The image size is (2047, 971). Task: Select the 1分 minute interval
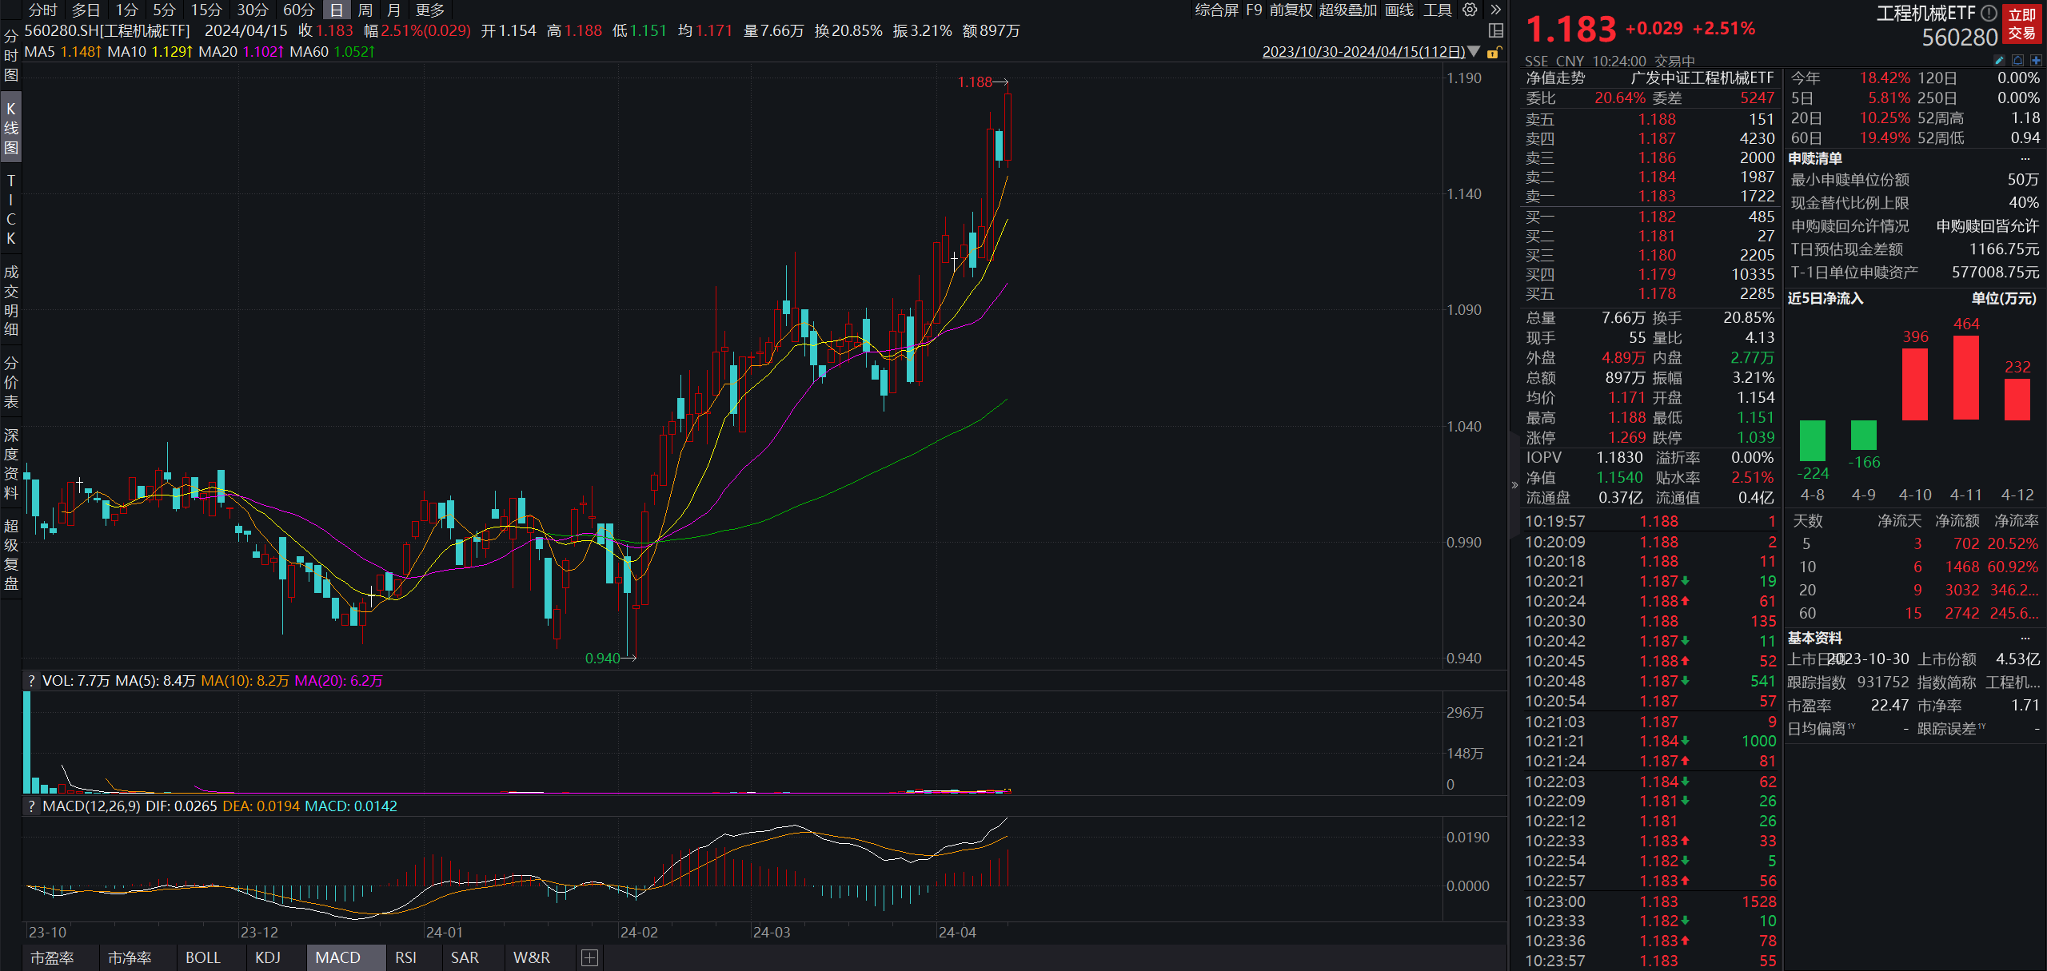tap(127, 10)
